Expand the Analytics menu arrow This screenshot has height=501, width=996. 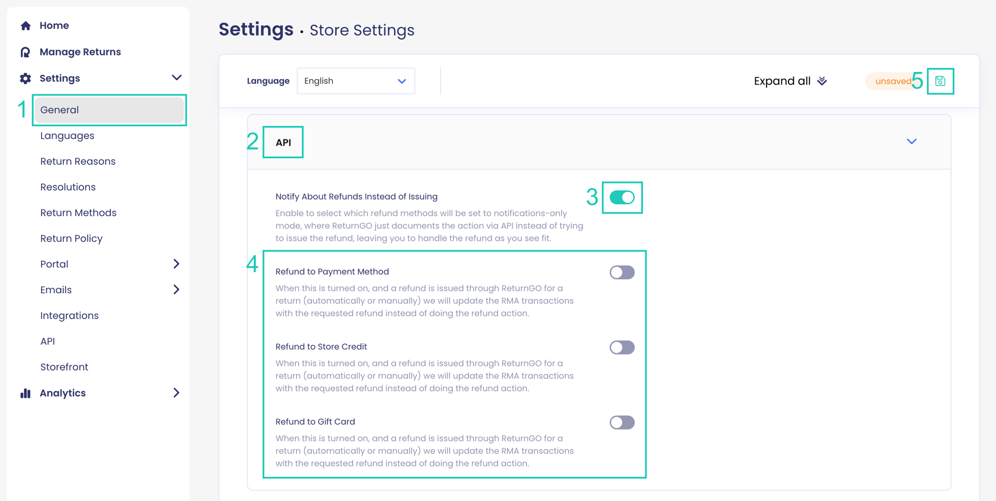click(176, 393)
